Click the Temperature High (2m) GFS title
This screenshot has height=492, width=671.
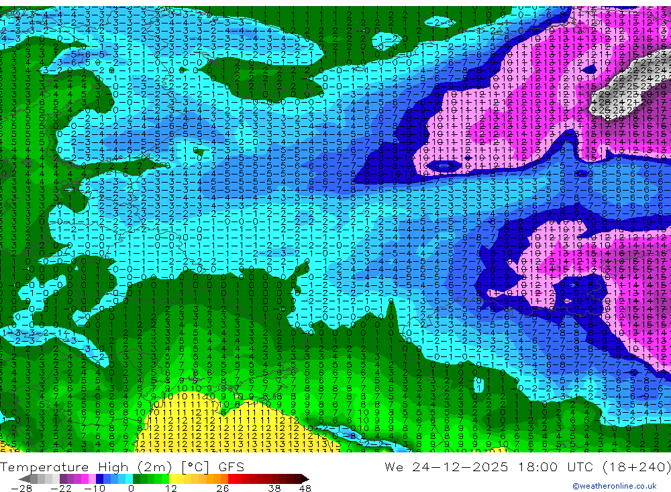122,466
